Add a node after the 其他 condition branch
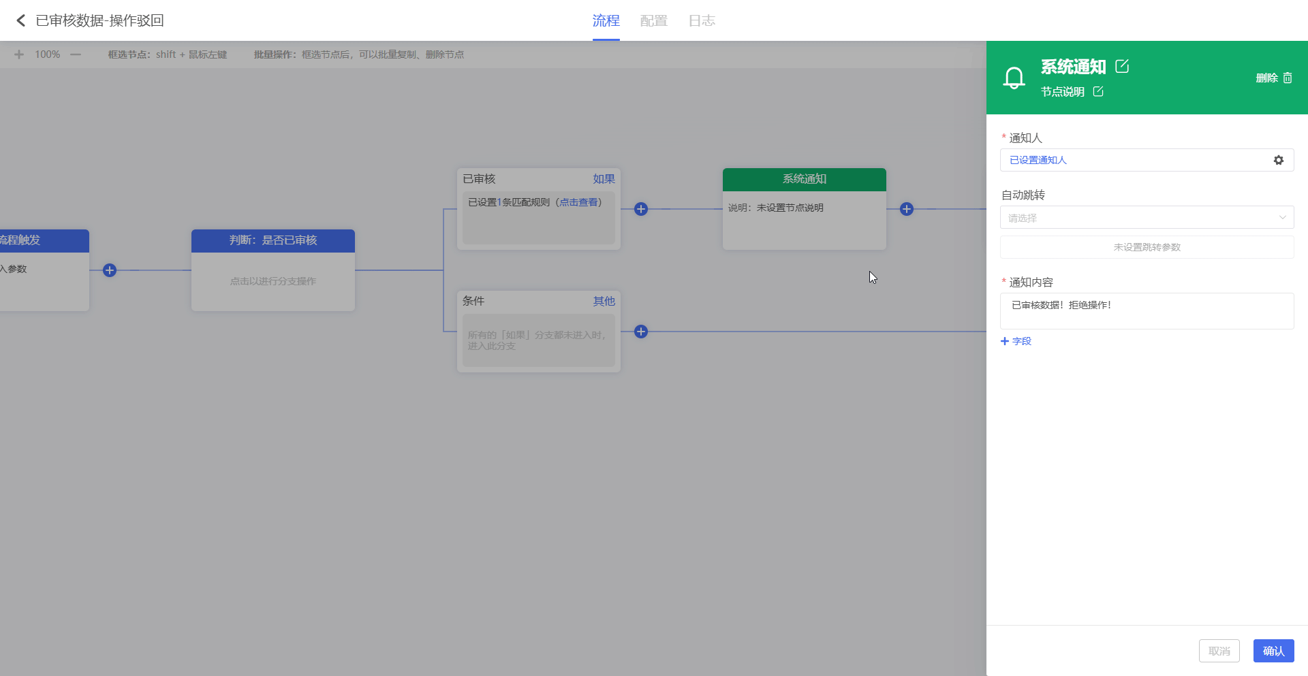Image resolution: width=1308 pixels, height=676 pixels. click(x=640, y=332)
